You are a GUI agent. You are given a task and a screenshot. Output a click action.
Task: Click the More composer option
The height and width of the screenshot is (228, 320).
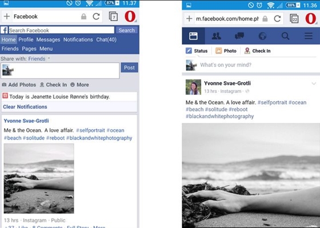[79, 85]
